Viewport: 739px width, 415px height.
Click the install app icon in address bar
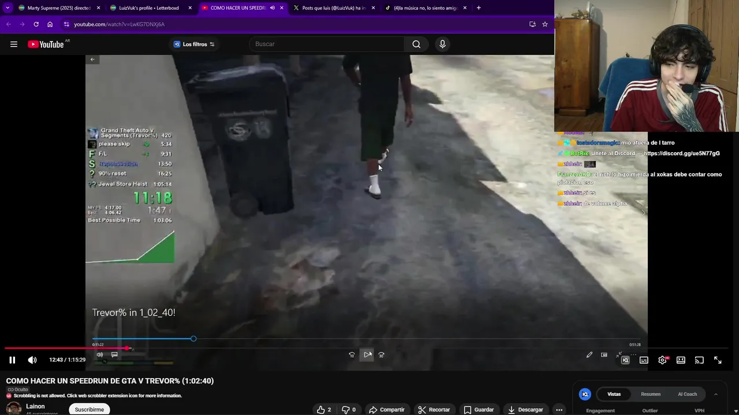(532, 24)
